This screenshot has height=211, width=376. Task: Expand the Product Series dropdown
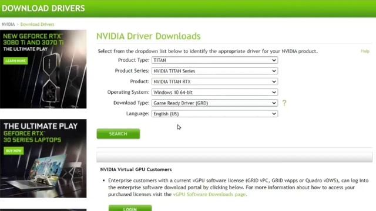tap(214, 71)
